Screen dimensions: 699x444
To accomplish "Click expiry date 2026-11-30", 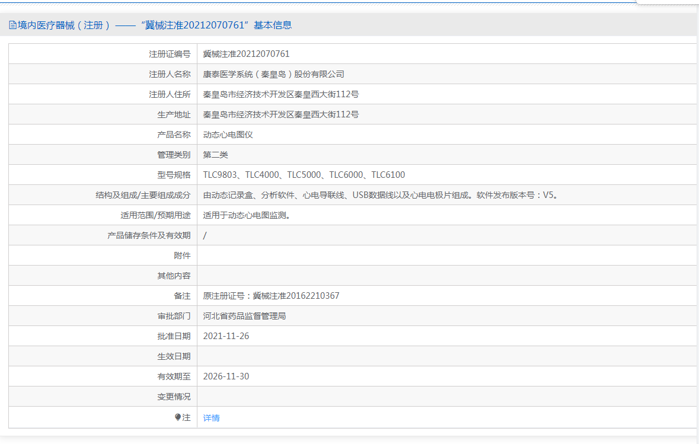I will tap(226, 376).
